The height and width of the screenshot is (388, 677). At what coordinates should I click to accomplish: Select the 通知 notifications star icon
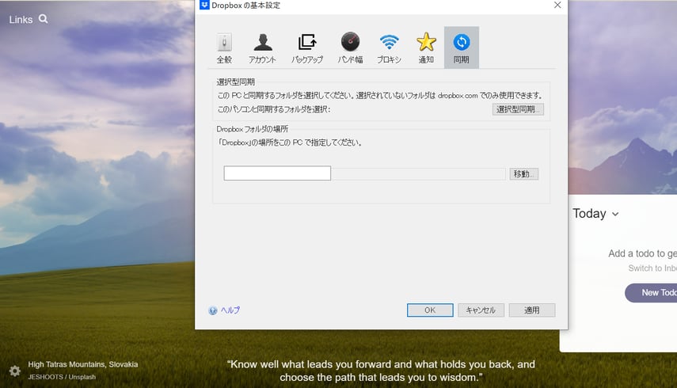(426, 48)
